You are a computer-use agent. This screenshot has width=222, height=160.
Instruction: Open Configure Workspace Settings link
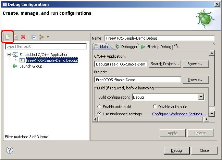[x=179, y=114]
